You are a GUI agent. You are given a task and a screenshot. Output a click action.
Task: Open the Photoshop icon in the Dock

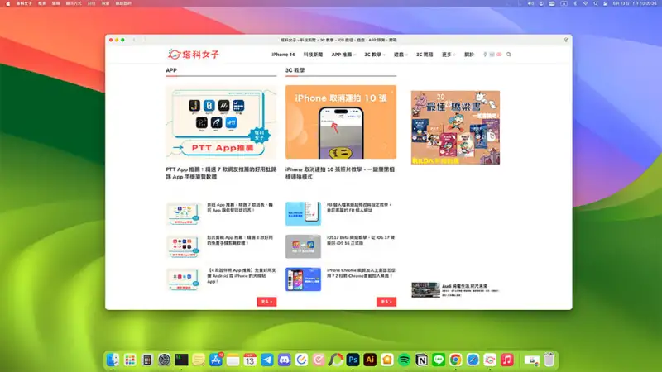click(x=353, y=360)
